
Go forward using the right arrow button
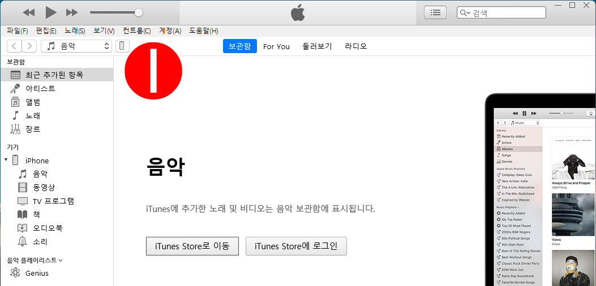[29, 46]
